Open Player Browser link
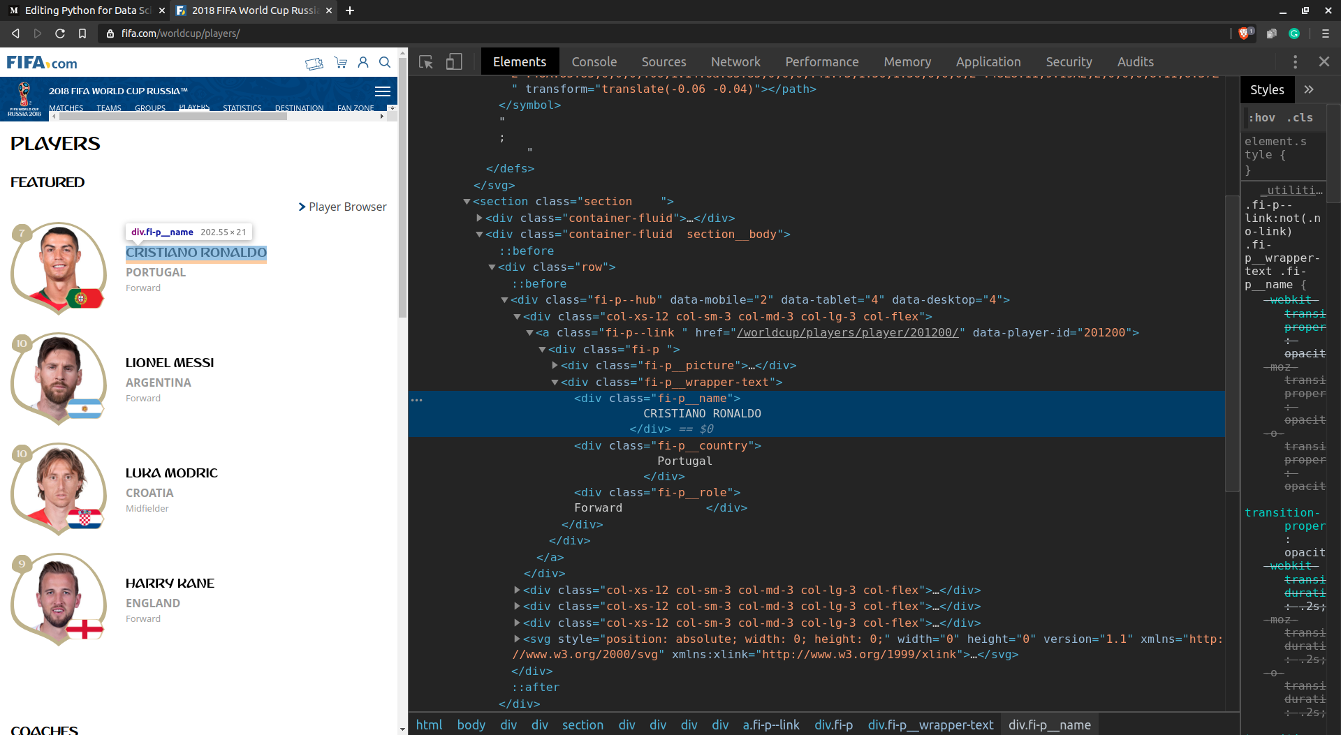1341x735 pixels. [342, 207]
